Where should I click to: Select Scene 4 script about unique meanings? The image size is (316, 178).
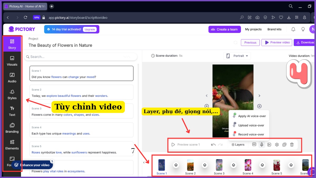[x=81, y=130]
